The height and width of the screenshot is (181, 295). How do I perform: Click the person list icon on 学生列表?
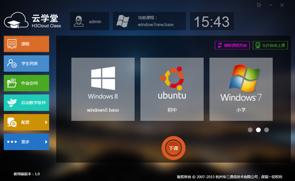[x=12, y=63]
